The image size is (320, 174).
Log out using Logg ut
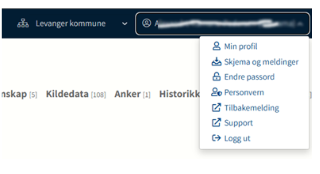click(x=237, y=139)
